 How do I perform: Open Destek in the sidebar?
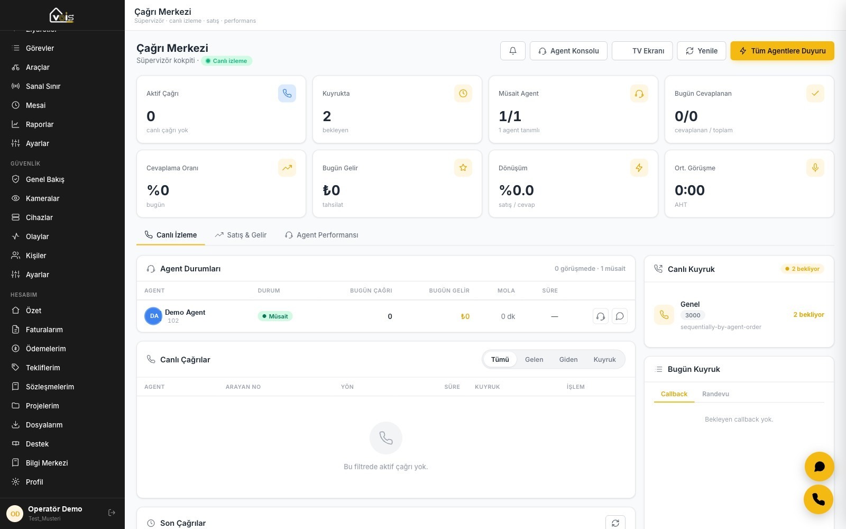coord(62,444)
